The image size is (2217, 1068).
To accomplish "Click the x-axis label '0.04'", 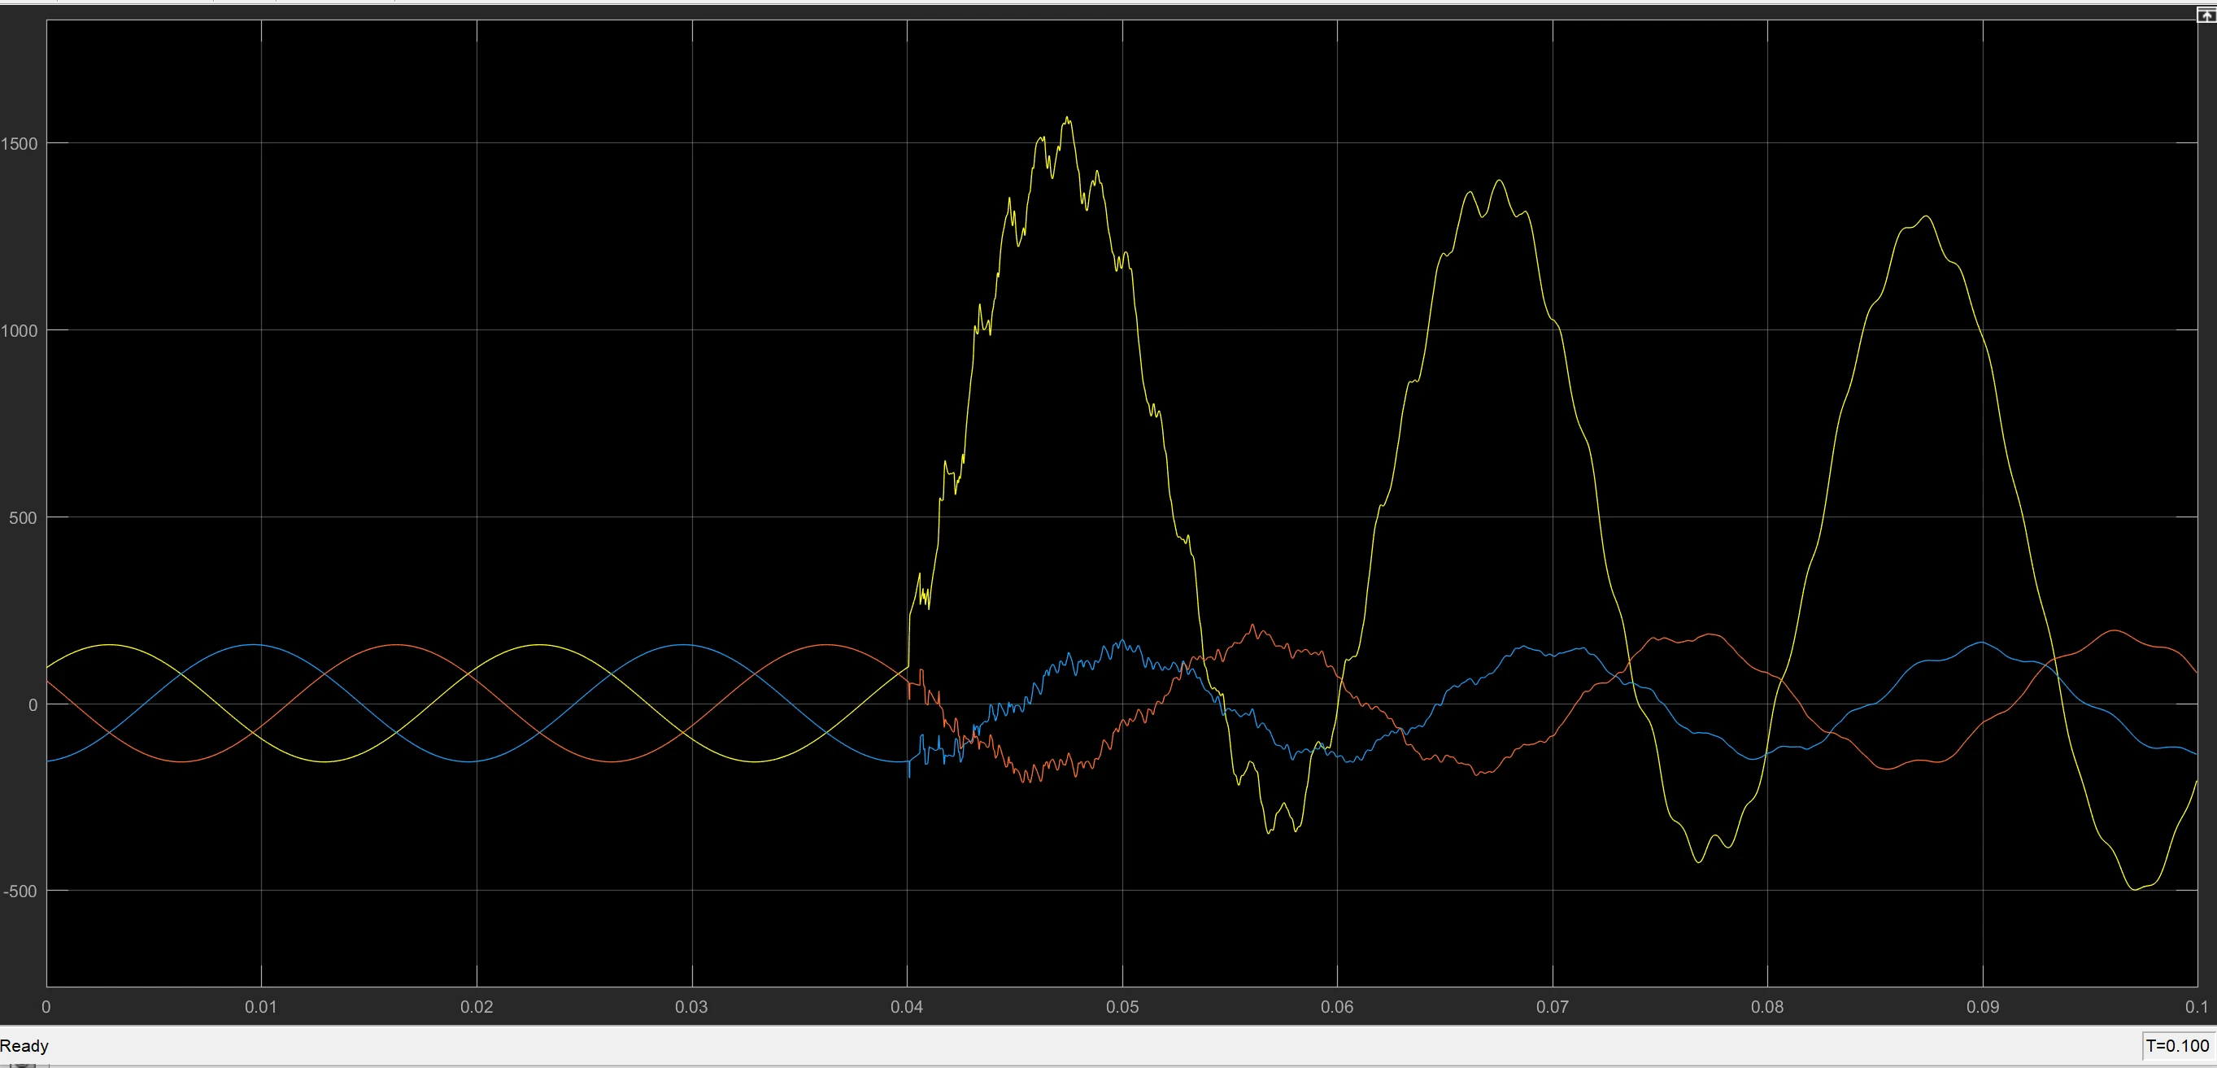I will click(x=907, y=1007).
